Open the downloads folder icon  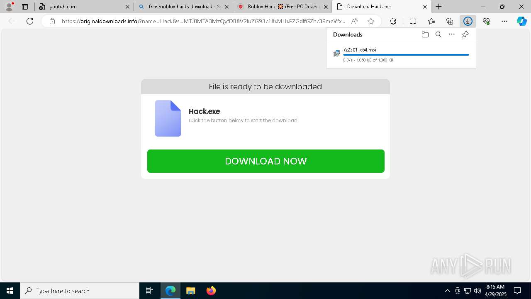coord(425,34)
